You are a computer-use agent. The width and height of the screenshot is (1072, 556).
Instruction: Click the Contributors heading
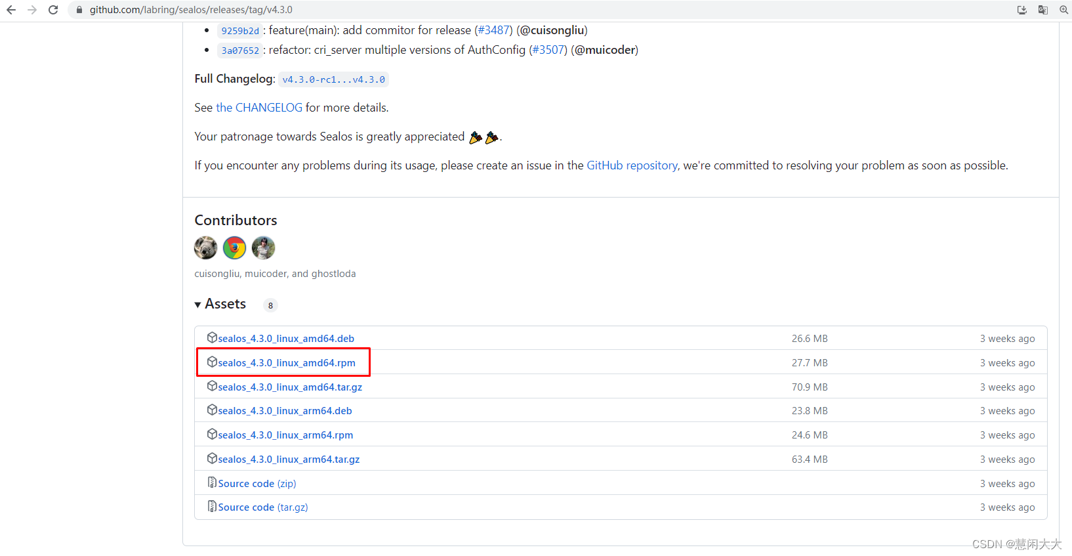(236, 221)
